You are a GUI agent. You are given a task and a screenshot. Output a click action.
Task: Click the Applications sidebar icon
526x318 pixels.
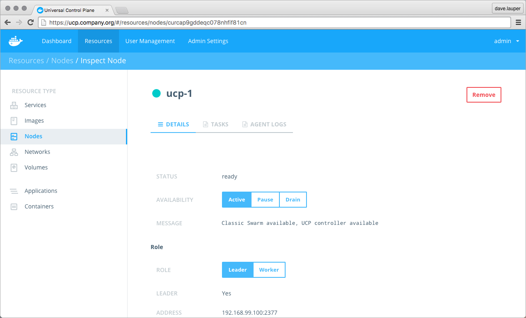click(x=14, y=191)
